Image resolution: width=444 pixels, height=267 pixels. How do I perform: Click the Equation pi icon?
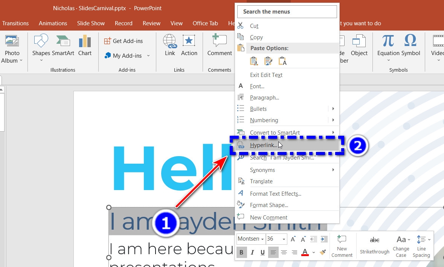point(388,40)
